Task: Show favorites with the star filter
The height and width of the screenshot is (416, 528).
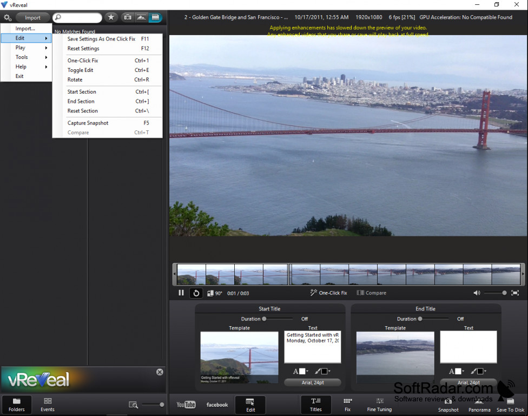Action: click(111, 17)
